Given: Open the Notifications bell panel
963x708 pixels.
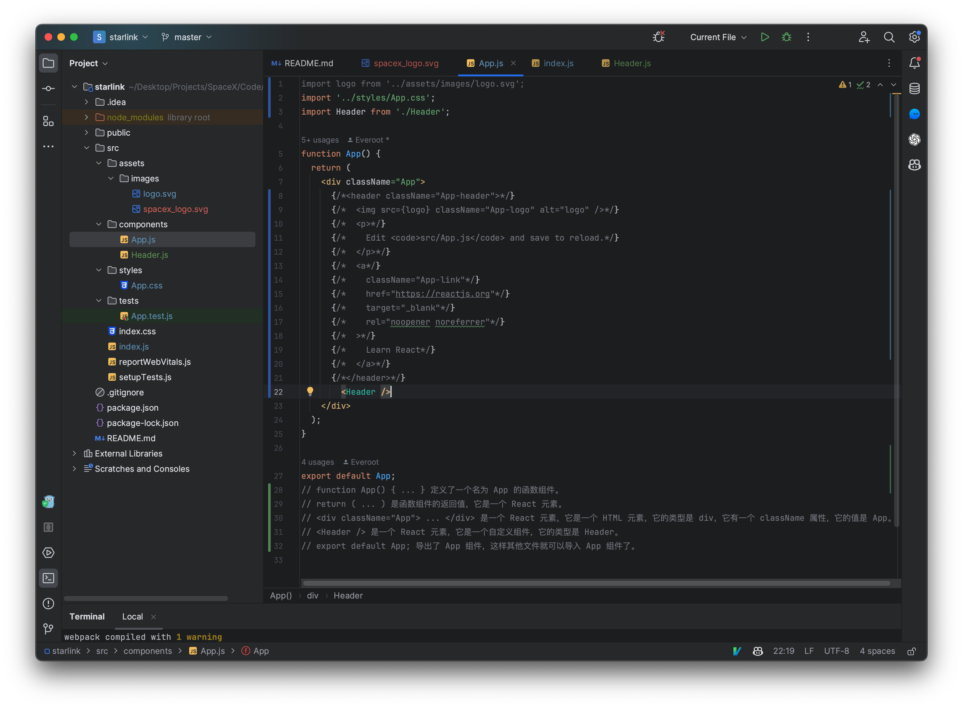Looking at the screenshot, I should (914, 63).
